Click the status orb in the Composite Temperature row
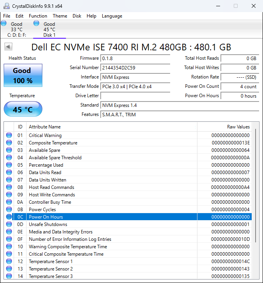 point(9,142)
